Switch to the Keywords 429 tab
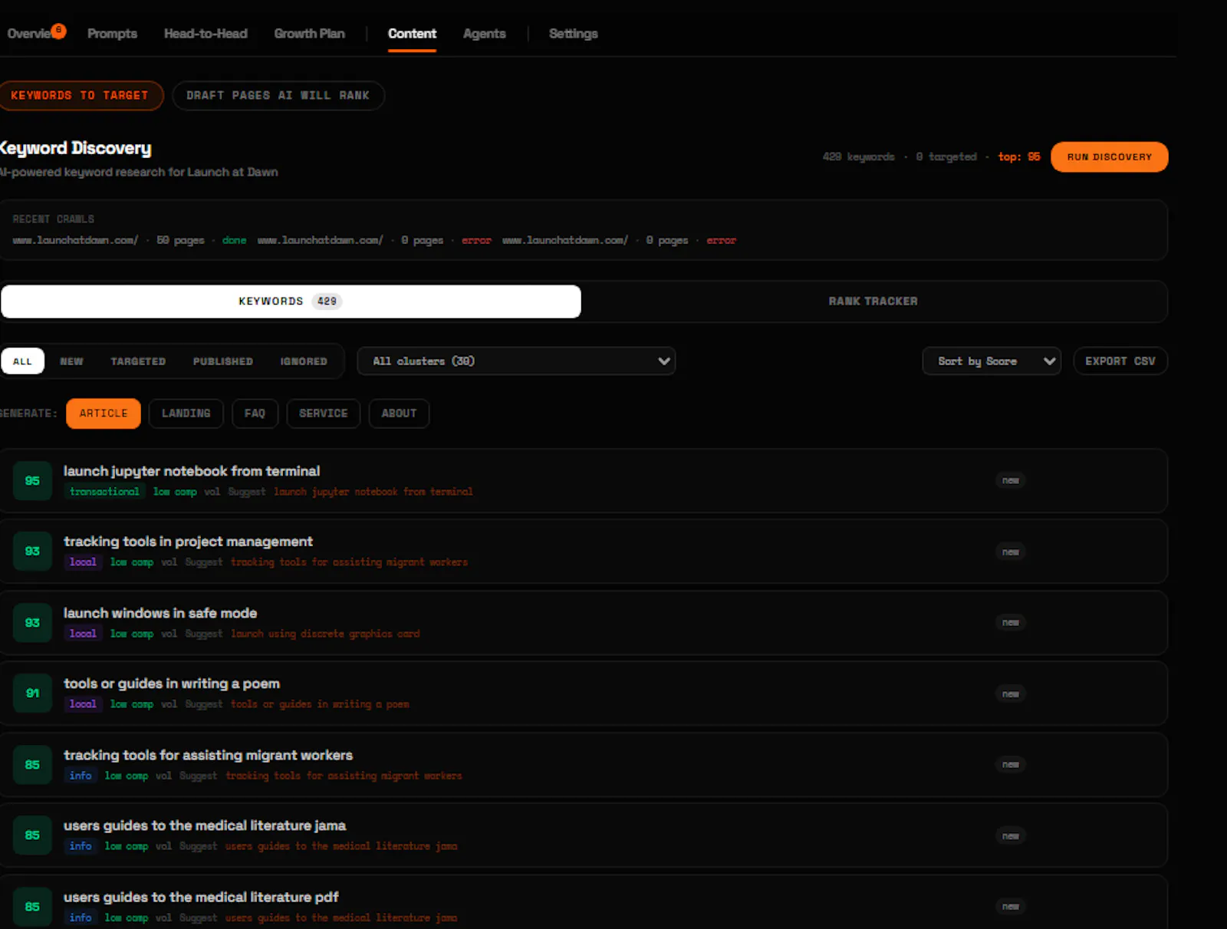Viewport: 1227px width, 929px height. [291, 301]
